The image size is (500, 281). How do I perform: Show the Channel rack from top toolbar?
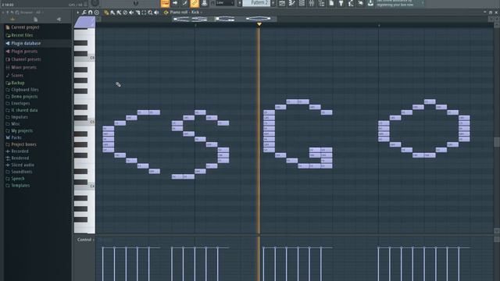[x=302, y=3]
